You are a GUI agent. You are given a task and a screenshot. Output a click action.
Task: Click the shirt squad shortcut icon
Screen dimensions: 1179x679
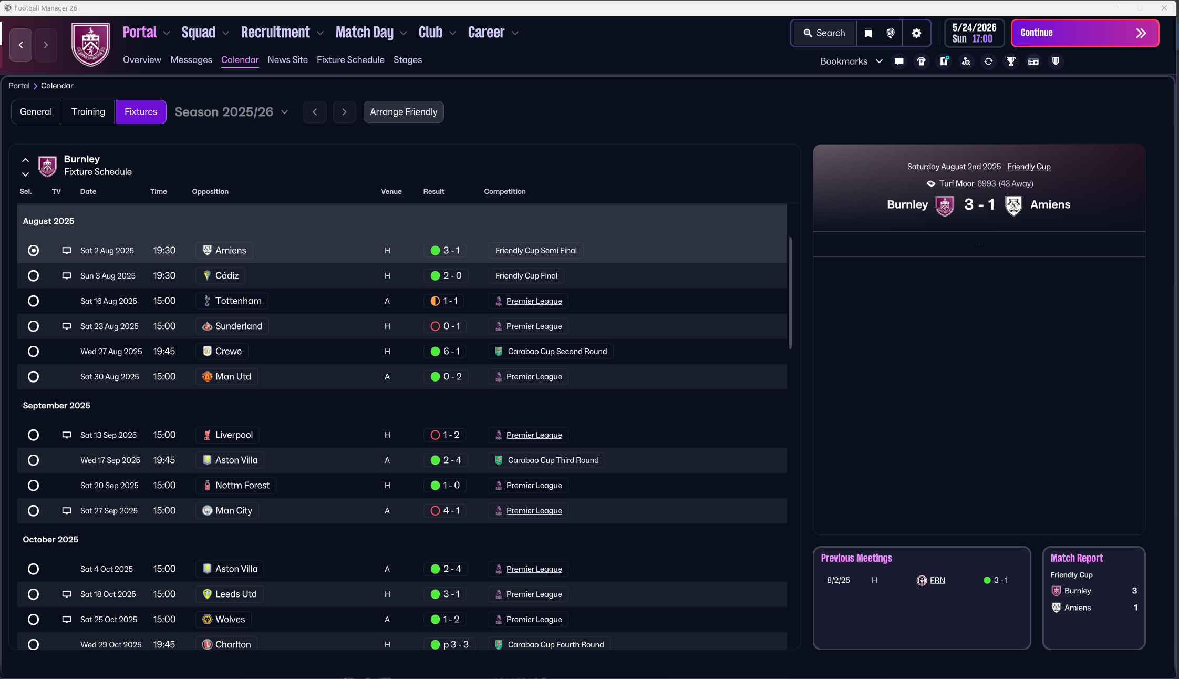[921, 61]
